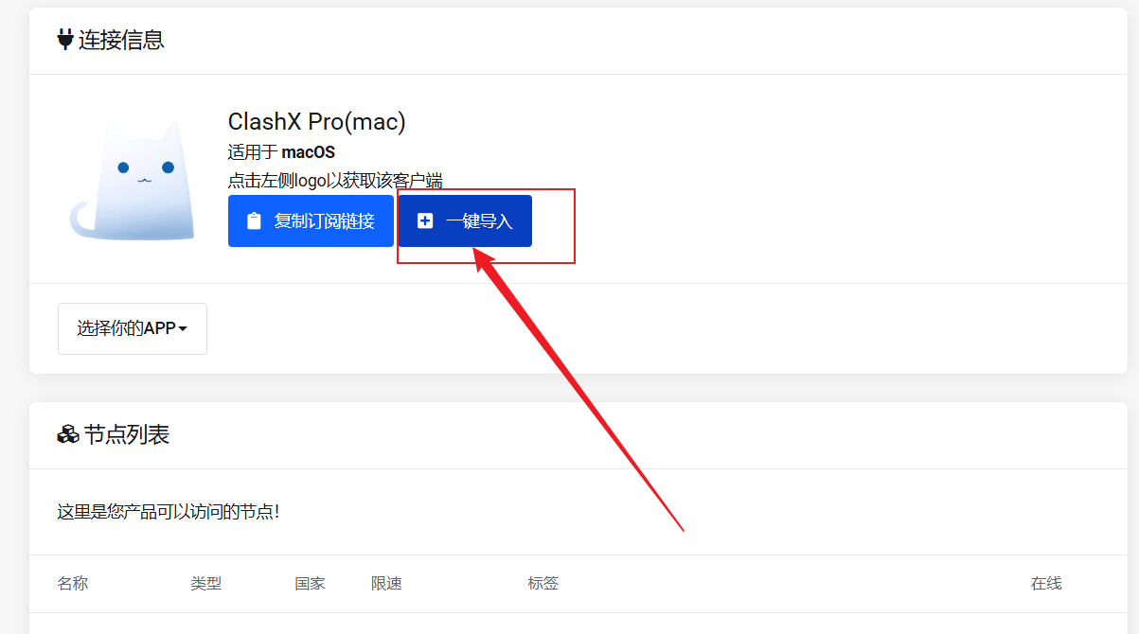The width and height of the screenshot is (1139, 634).
Task: Copy subscription link via 复制订阅链接
Action: coord(311,220)
